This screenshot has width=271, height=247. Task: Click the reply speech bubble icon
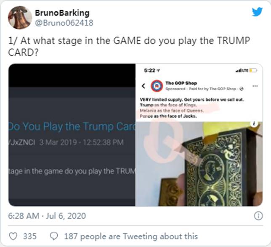[54, 236]
